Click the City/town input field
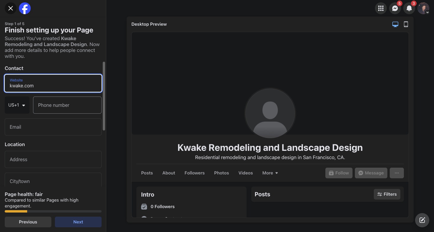Screen dimensions: 434x232 (53, 180)
